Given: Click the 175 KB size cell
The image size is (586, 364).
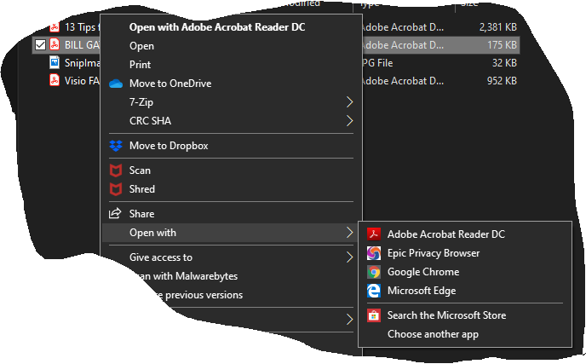Looking at the screenshot, I should coord(502,45).
